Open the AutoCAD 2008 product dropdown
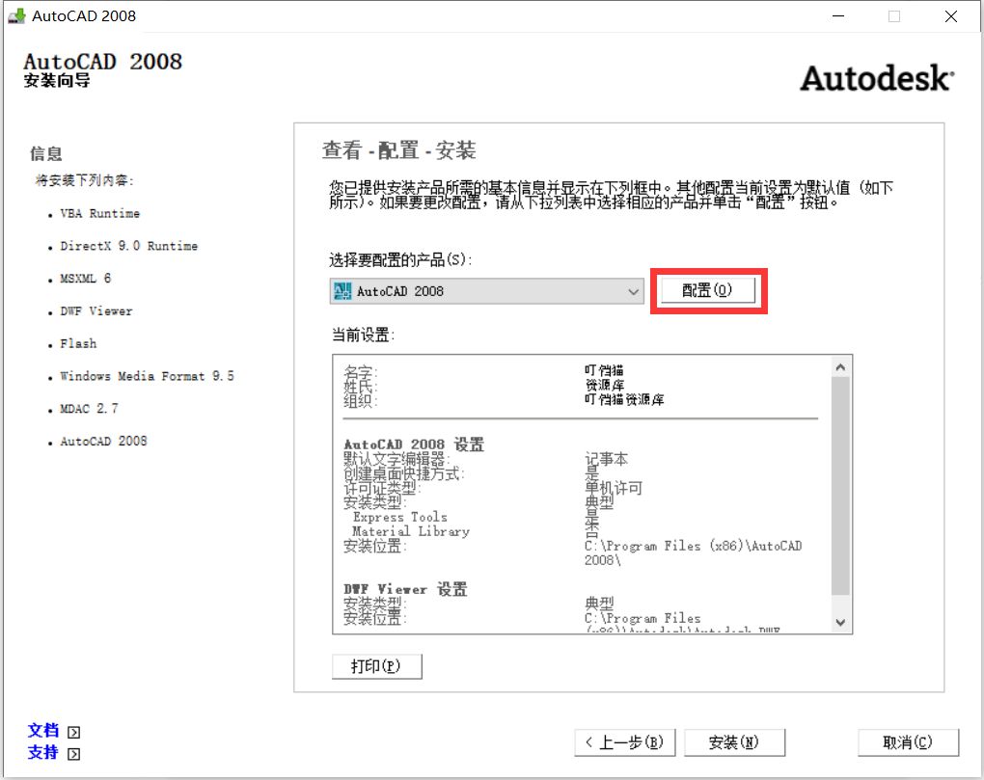Viewport: 984px width, 780px height. (486, 291)
